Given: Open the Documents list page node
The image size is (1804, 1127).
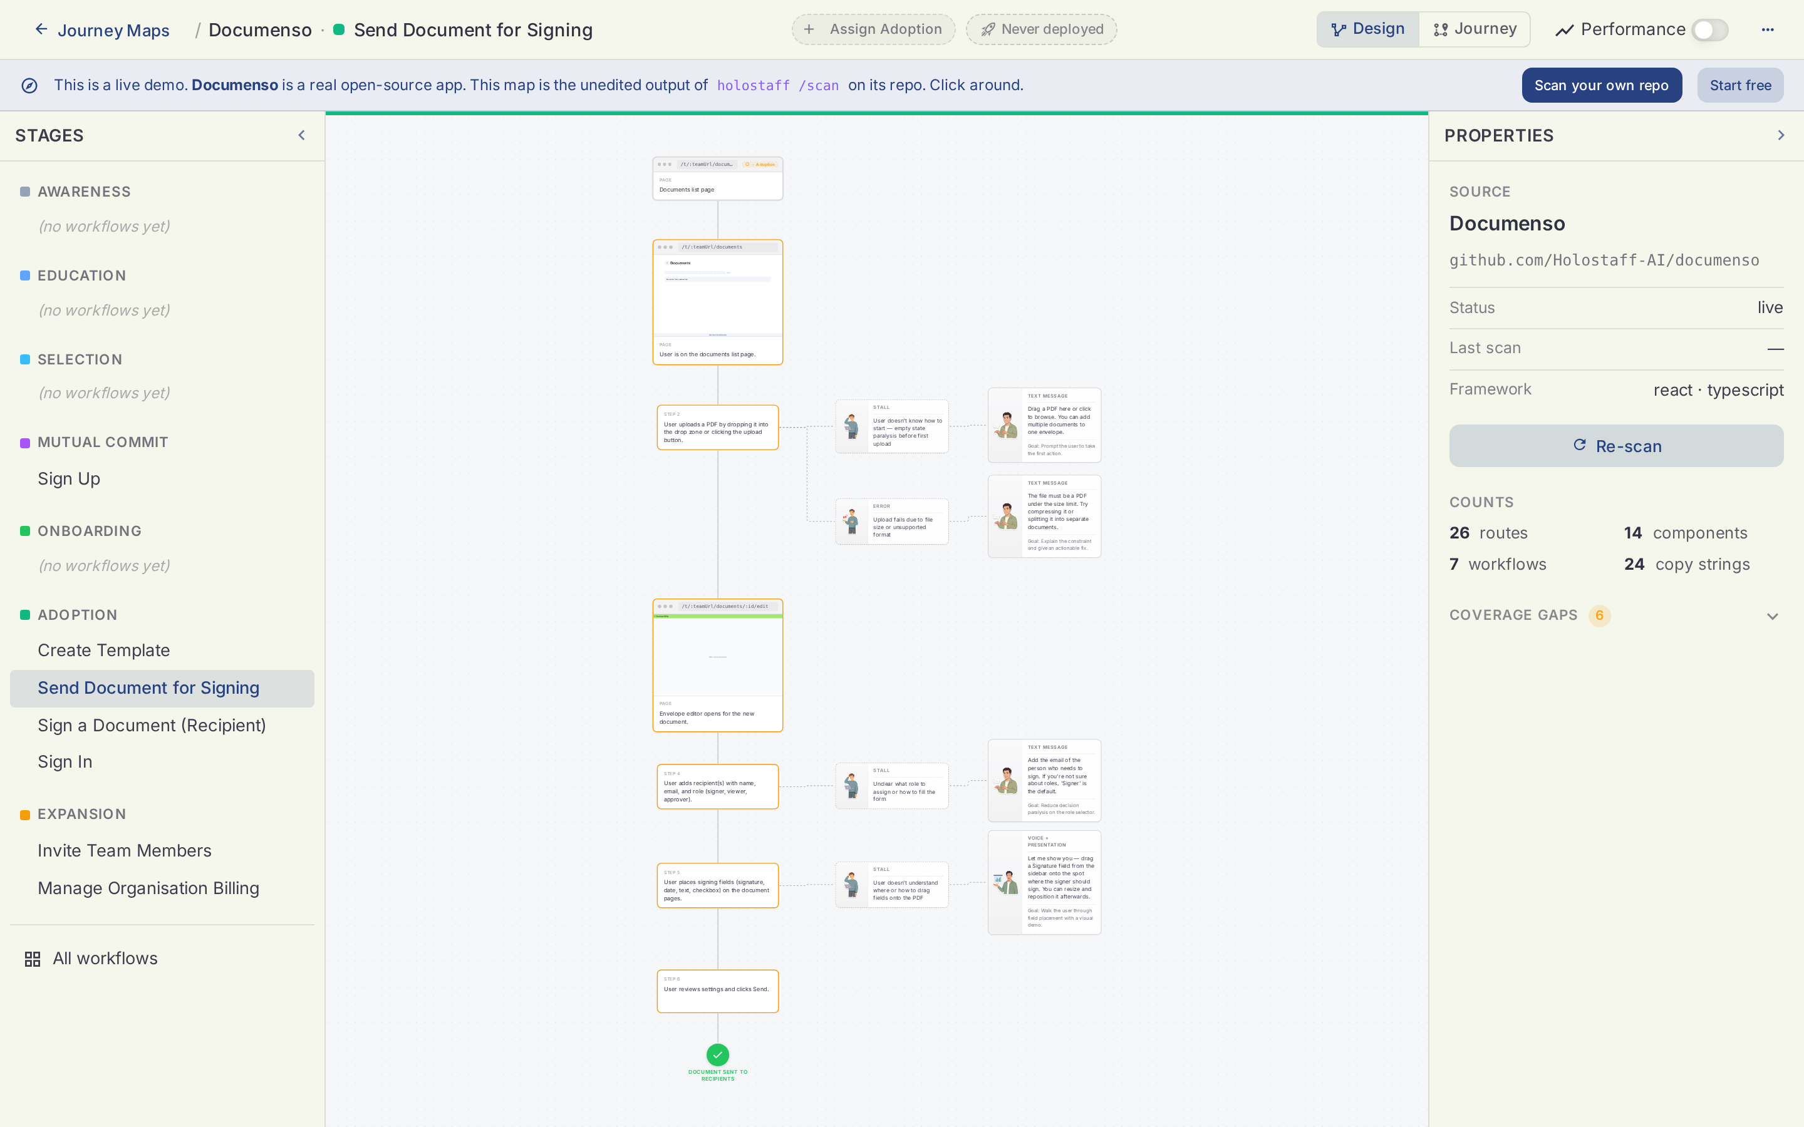Looking at the screenshot, I should pos(717,179).
